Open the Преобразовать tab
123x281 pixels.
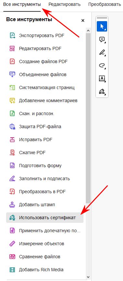(105, 4)
